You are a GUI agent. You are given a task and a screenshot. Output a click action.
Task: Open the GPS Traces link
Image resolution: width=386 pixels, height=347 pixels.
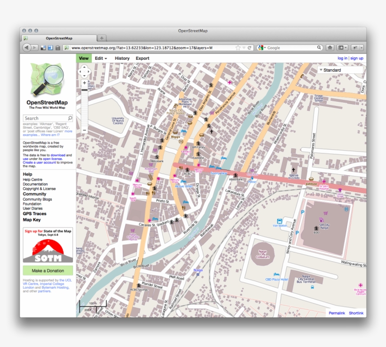[34, 213]
